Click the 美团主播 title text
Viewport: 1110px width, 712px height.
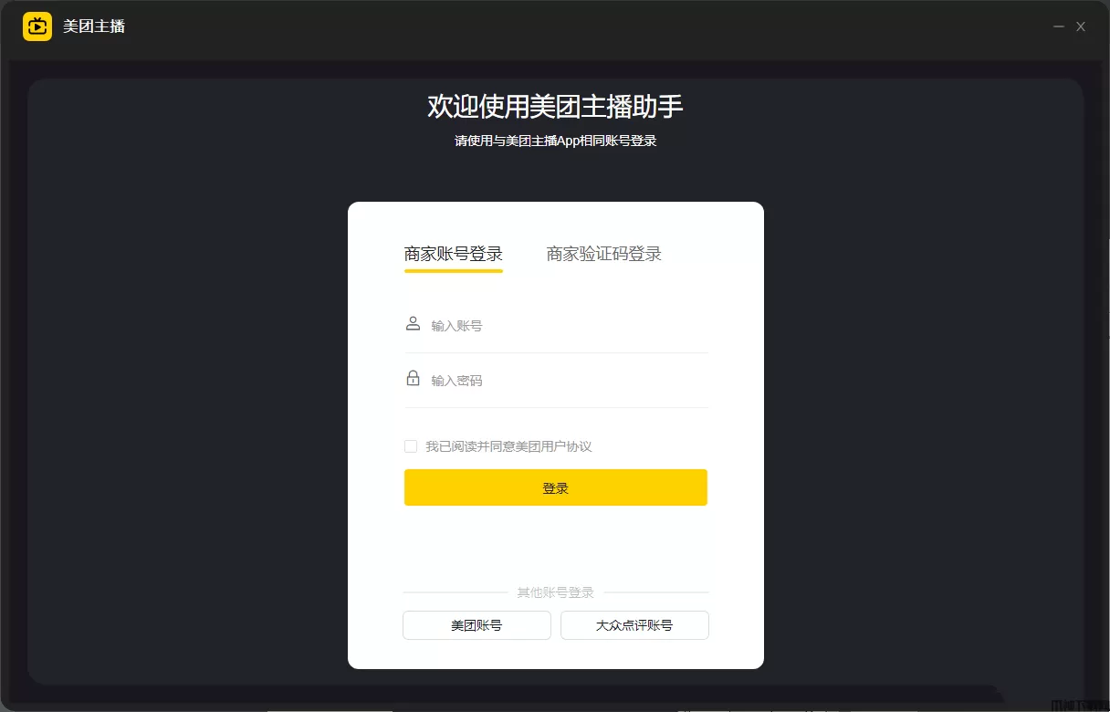(94, 26)
